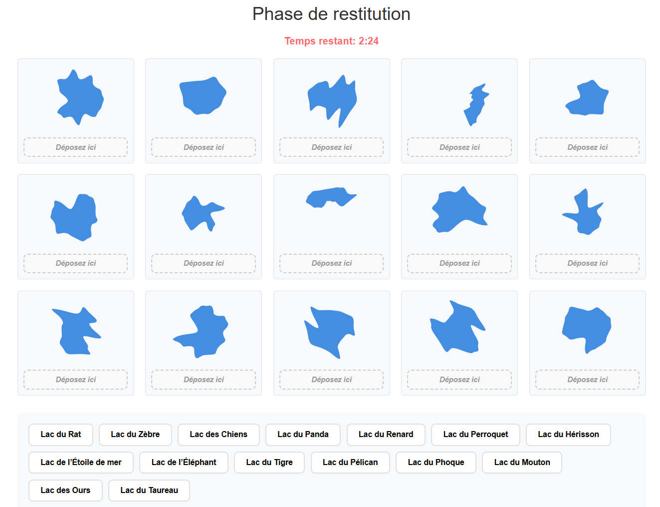This screenshot has width=660, height=507.
Task: Pick the Lac de l'Éléphant label
Action: (184, 463)
